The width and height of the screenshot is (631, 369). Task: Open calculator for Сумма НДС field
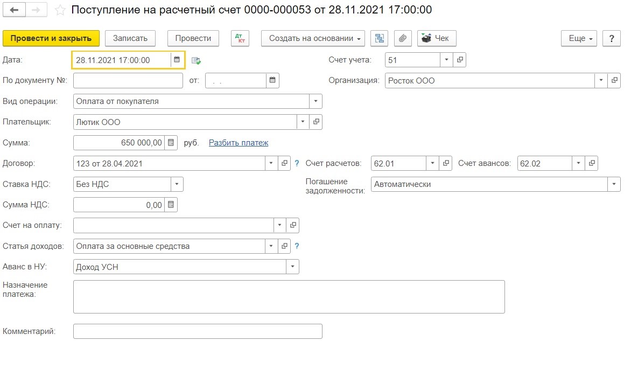coord(171,205)
